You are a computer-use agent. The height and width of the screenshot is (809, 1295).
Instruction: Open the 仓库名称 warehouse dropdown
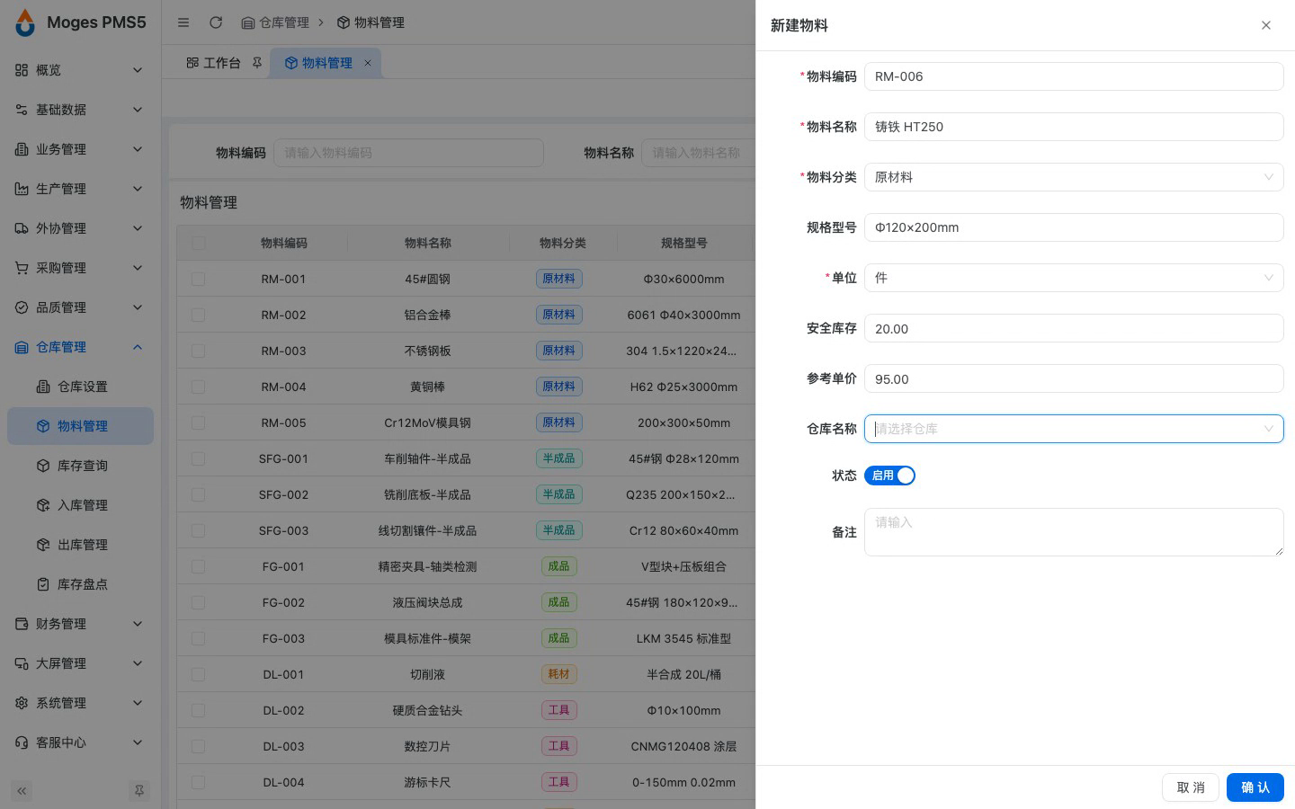click(1074, 429)
